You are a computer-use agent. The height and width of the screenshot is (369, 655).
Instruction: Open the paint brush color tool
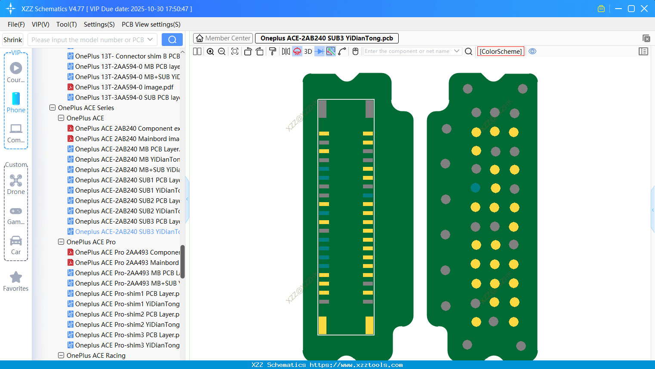[272, 51]
